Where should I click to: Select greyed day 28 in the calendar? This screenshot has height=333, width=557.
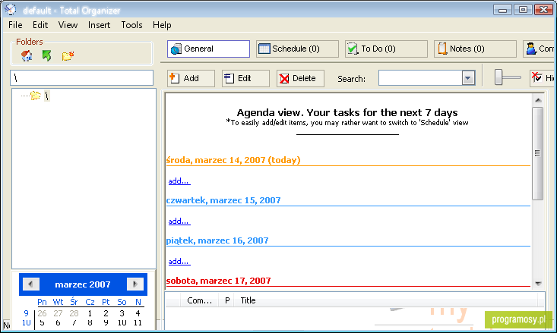74,313
